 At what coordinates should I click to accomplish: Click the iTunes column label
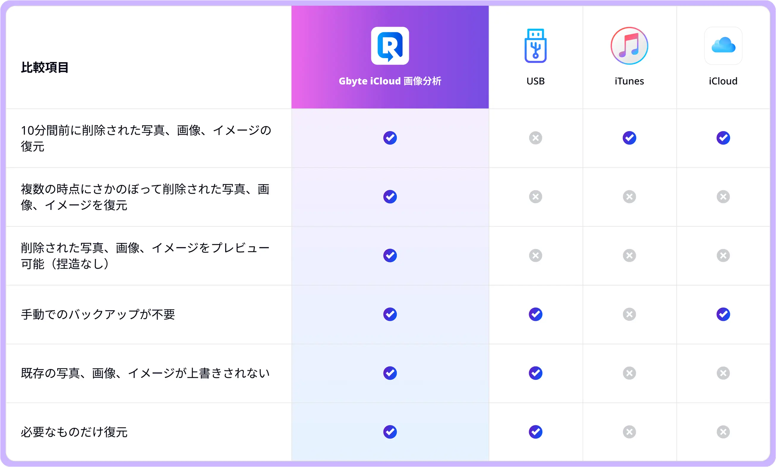click(629, 81)
